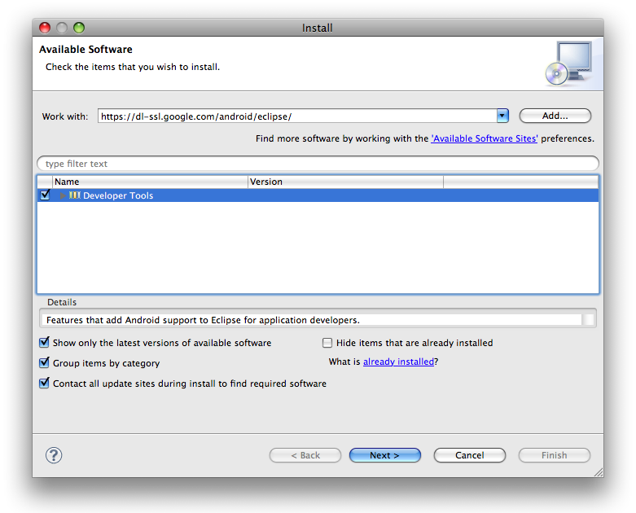636x513 pixels.
Task: Click the Cancel button
Action: 470,455
